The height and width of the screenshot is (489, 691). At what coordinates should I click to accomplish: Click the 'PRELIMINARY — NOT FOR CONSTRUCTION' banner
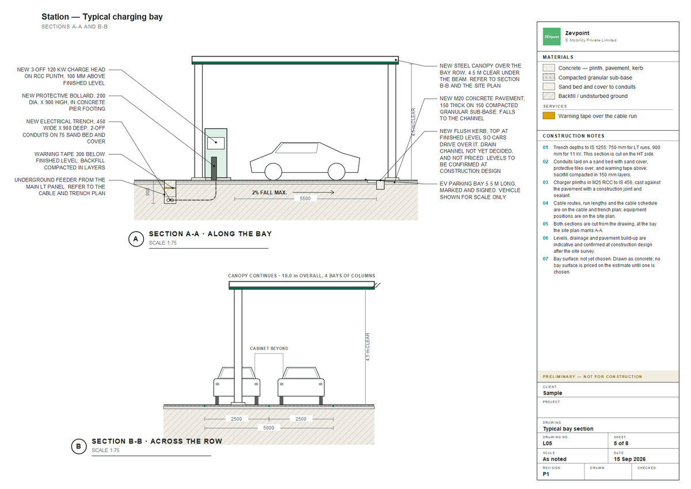608,377
